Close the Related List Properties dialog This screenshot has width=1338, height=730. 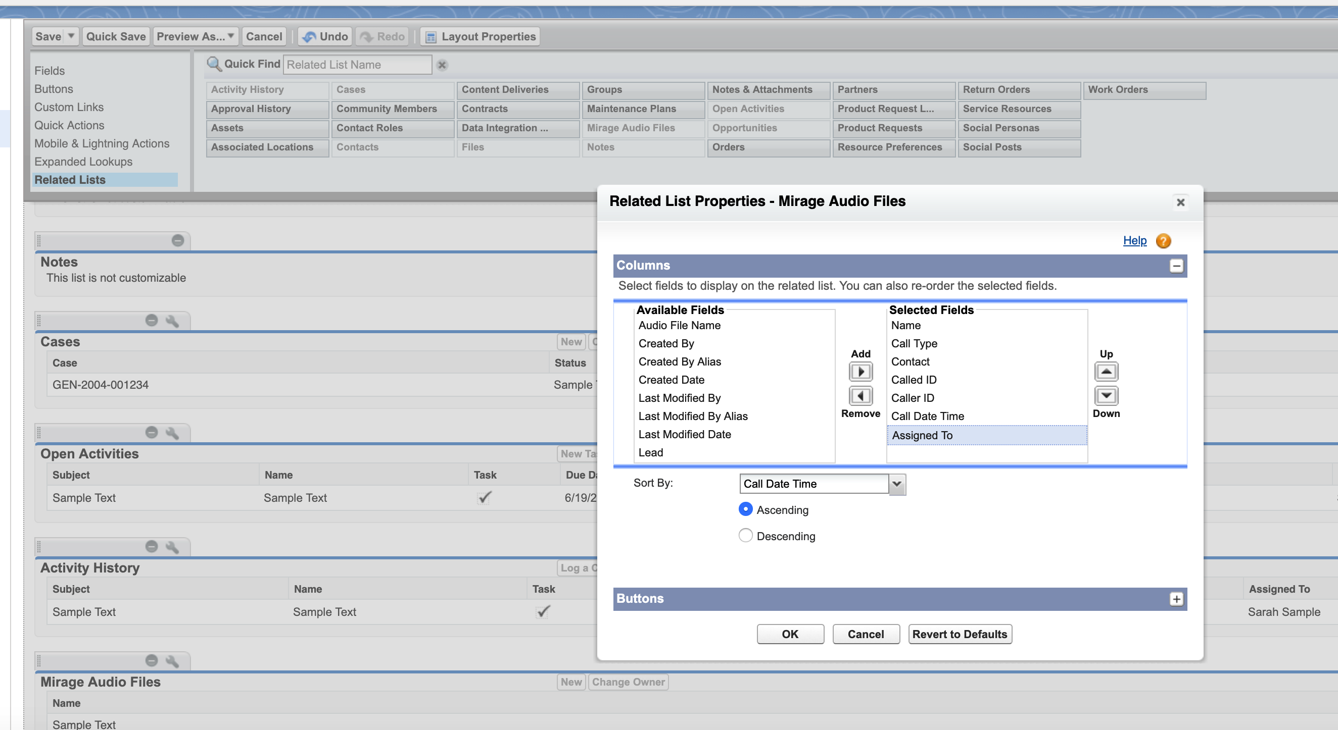tap(1180, 202)
